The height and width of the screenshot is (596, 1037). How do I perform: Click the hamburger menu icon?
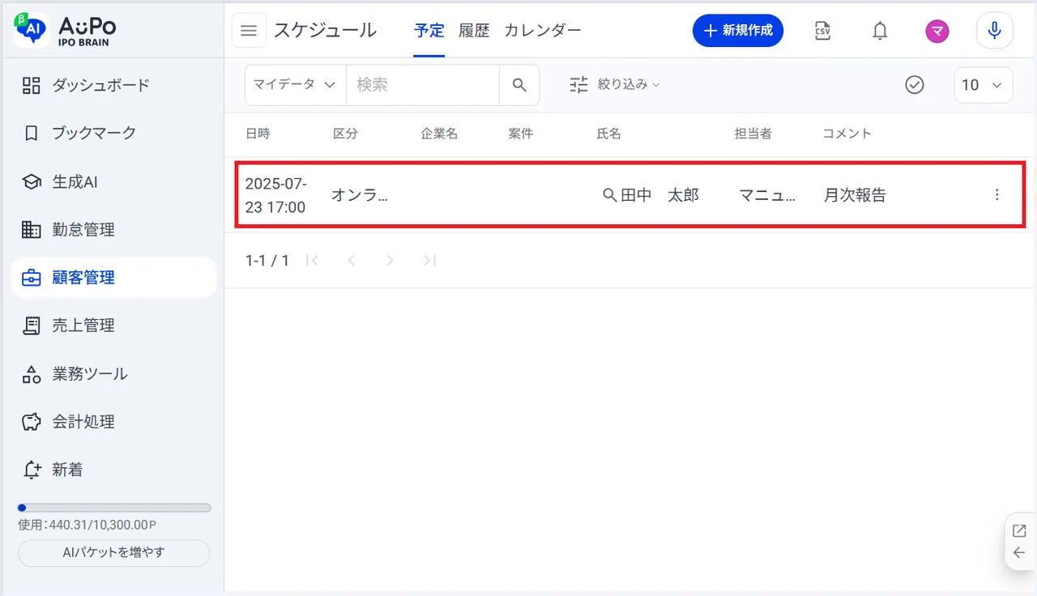coord(249,32)
